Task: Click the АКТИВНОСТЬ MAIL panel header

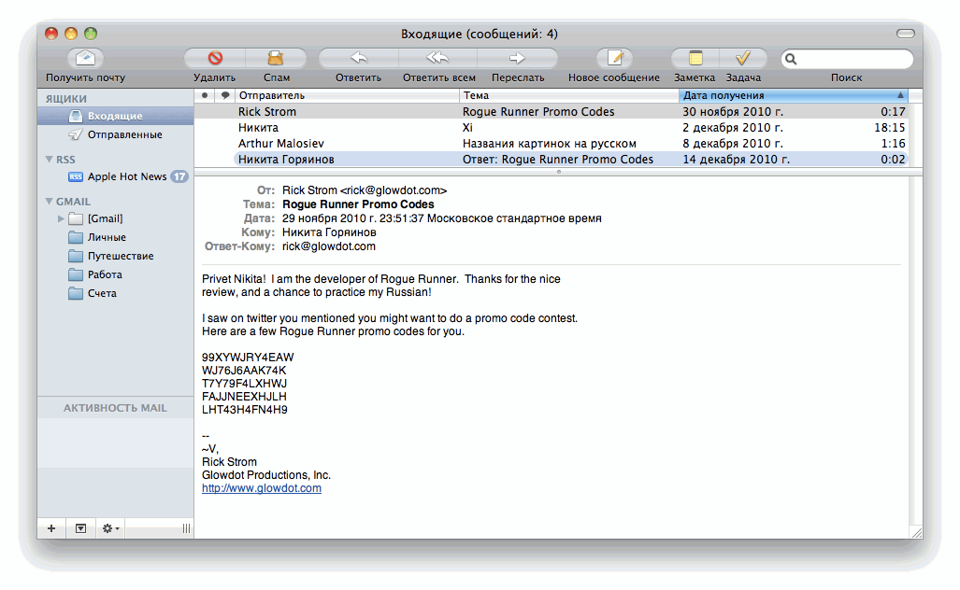Action: pyautogui.click(x=115, y=408)
